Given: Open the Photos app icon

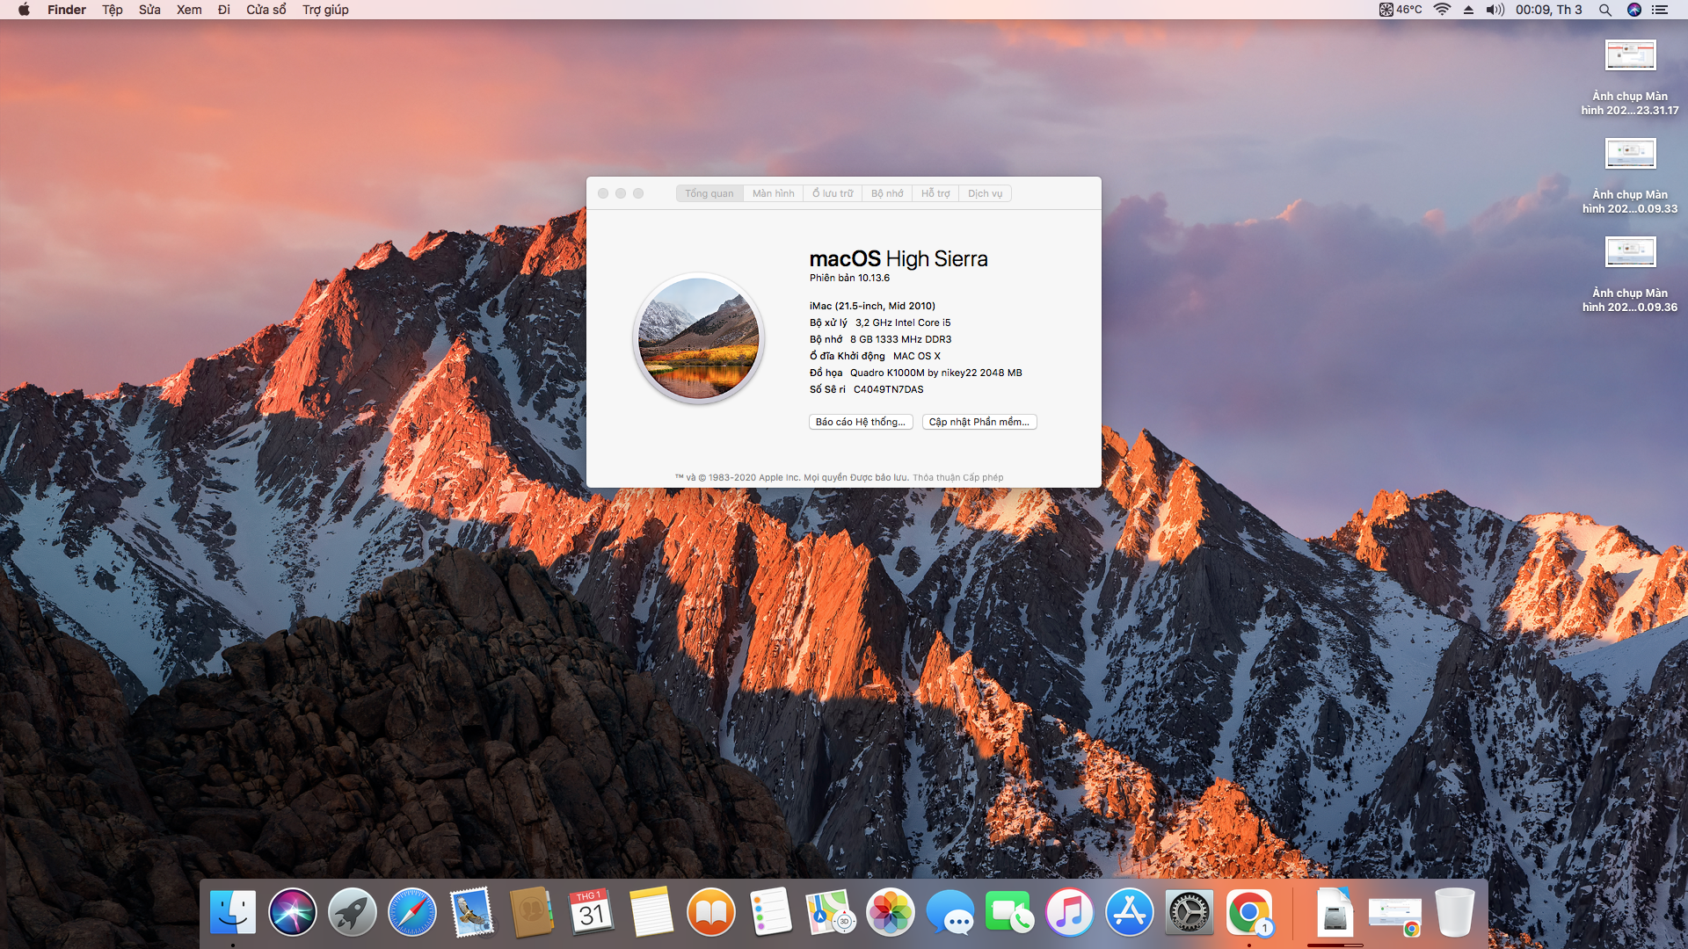Looking at the screenshot, I should tap(890, 912).
